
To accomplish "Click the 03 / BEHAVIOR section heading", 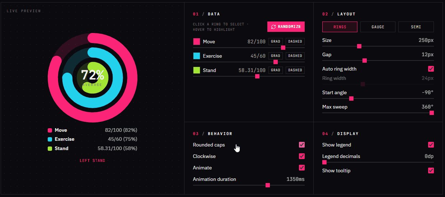I will pos(212,134).
